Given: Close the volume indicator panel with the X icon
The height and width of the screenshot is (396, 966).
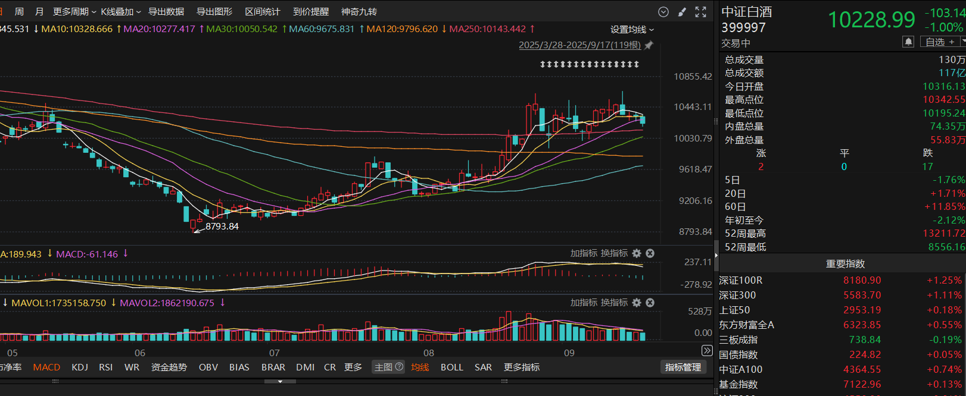Looking at the screenshot, I should [650, 303].
